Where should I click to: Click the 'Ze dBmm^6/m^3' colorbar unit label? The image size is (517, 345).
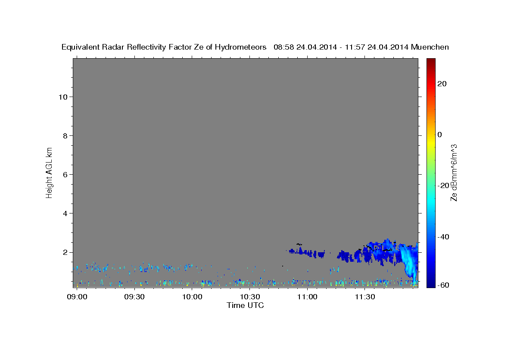pos(454,172)
